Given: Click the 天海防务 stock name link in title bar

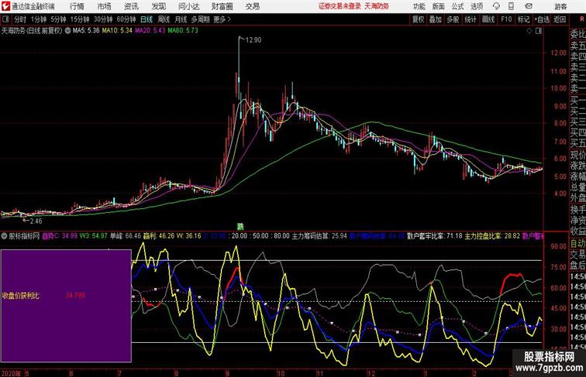Looking at the screenshot, I should coord(377,6).
